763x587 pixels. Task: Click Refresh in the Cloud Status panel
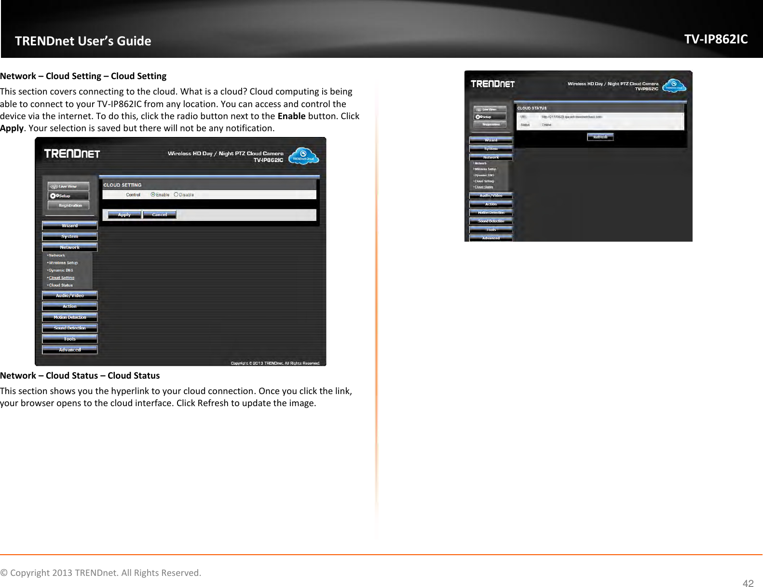(x=600, y=137)
